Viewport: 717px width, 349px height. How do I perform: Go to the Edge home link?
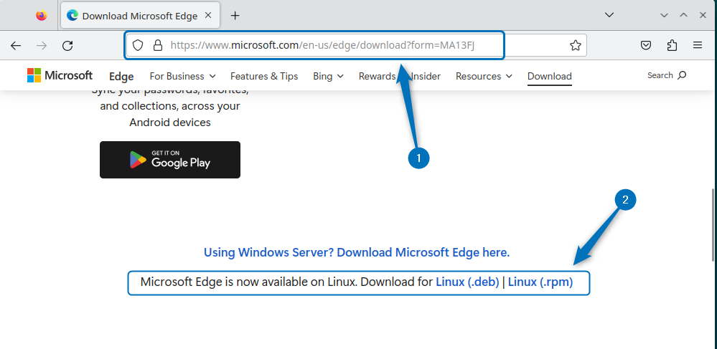[121, 76]
